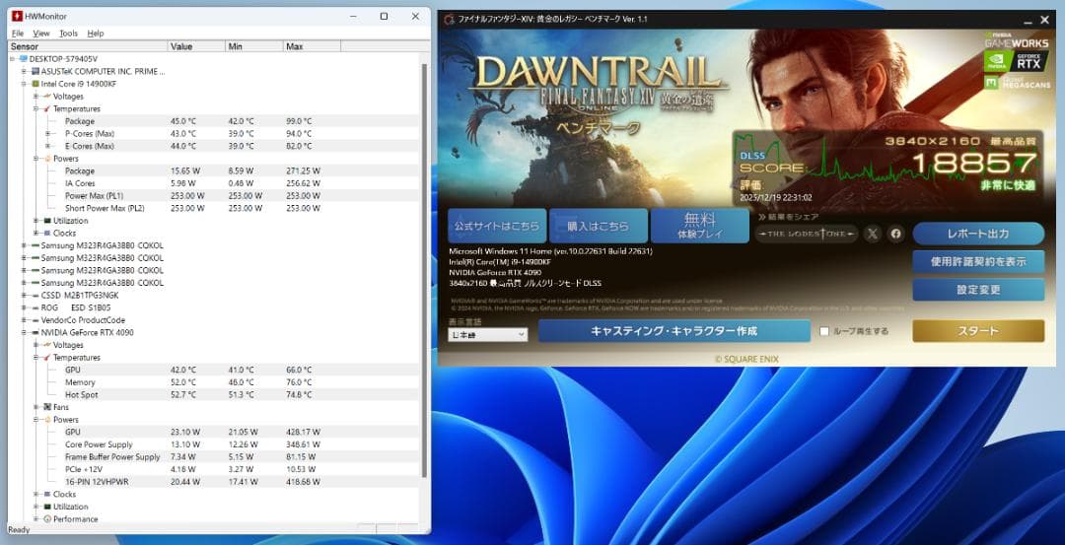The height and width of the screenshot is (545, 1065).
Task: Select the PCIe +12V power row
Action: [x=214, y=469]
